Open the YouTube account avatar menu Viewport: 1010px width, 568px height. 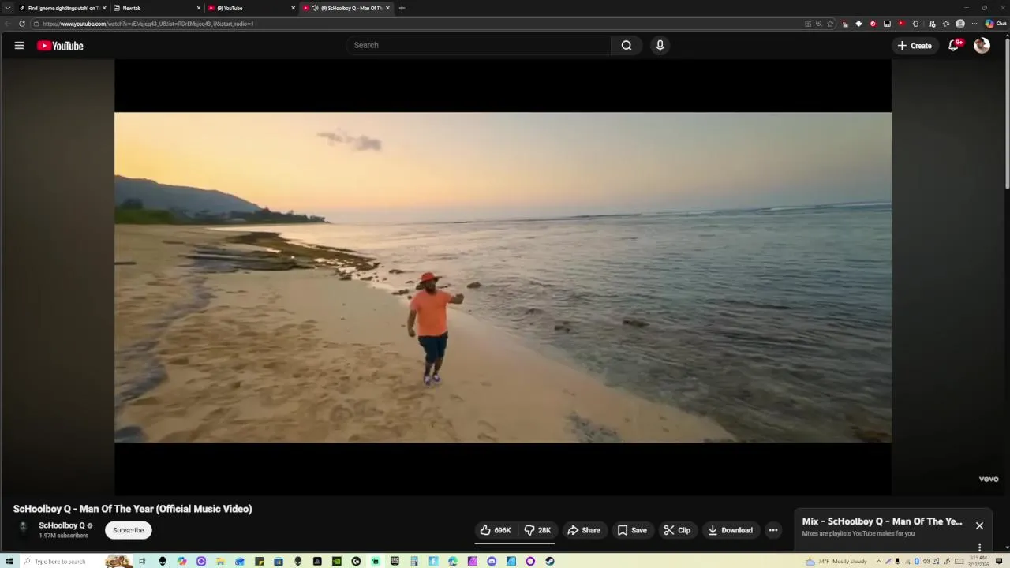point(982,46)
